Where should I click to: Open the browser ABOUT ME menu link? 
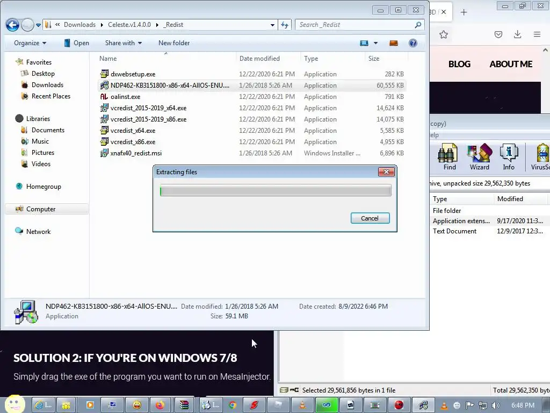point(511,65)
